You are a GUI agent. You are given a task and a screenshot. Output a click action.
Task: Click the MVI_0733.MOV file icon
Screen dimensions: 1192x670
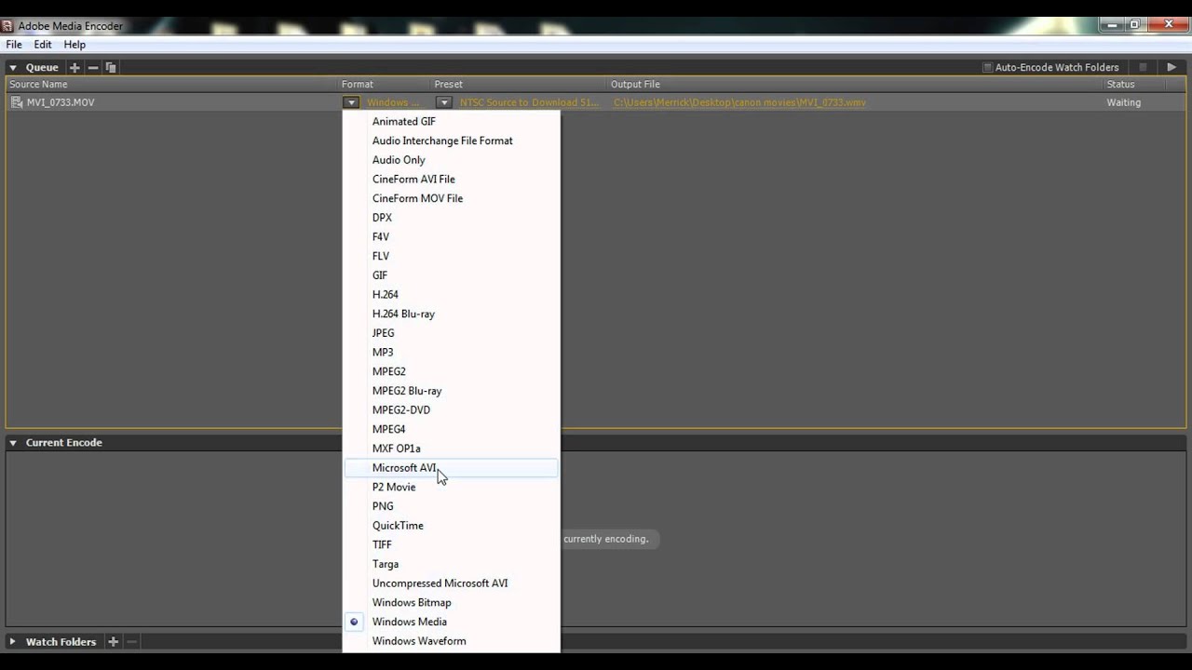tap(16, 102)
